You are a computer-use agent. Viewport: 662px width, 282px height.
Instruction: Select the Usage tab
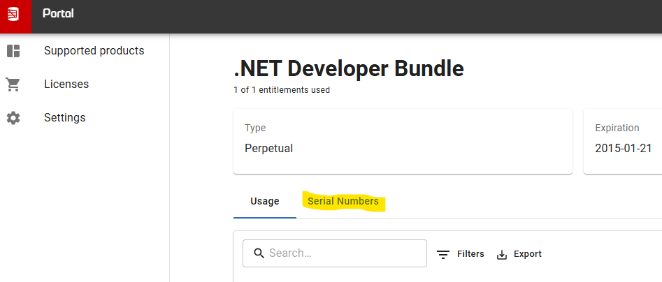point(265,202)
